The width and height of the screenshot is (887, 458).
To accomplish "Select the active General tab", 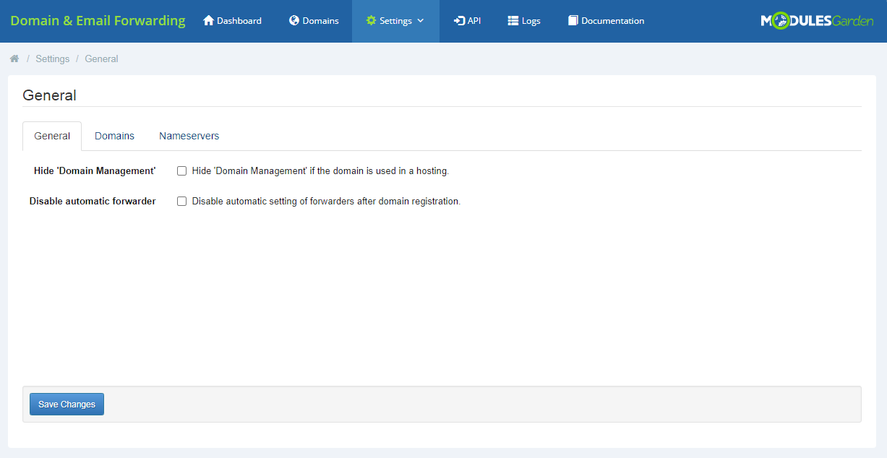I will tap(51, 135).
